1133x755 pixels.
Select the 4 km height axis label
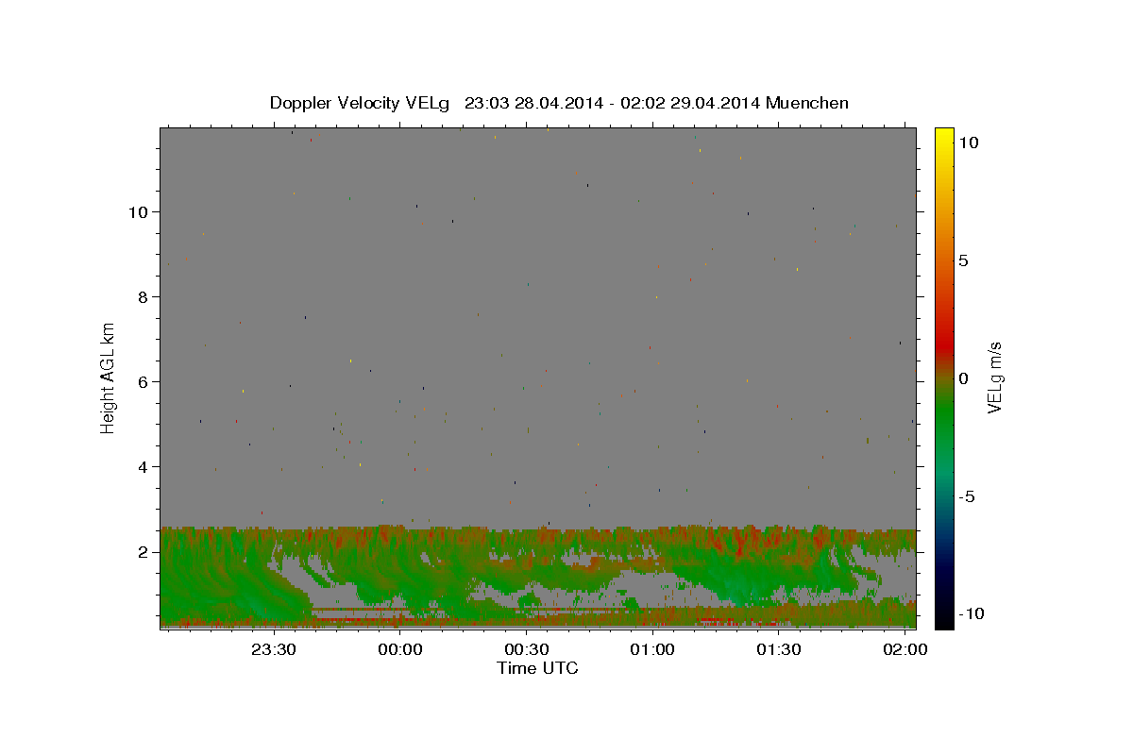(143, 466)
